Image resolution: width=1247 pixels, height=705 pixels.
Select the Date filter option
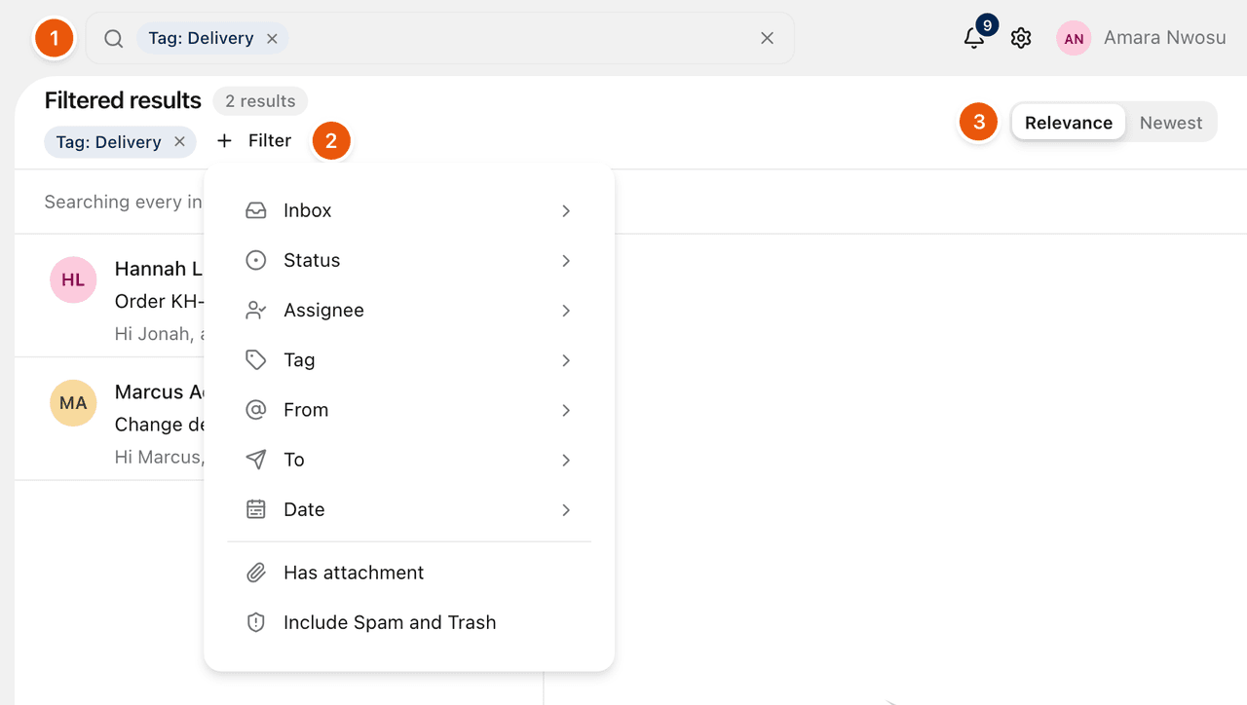(409, 509)
